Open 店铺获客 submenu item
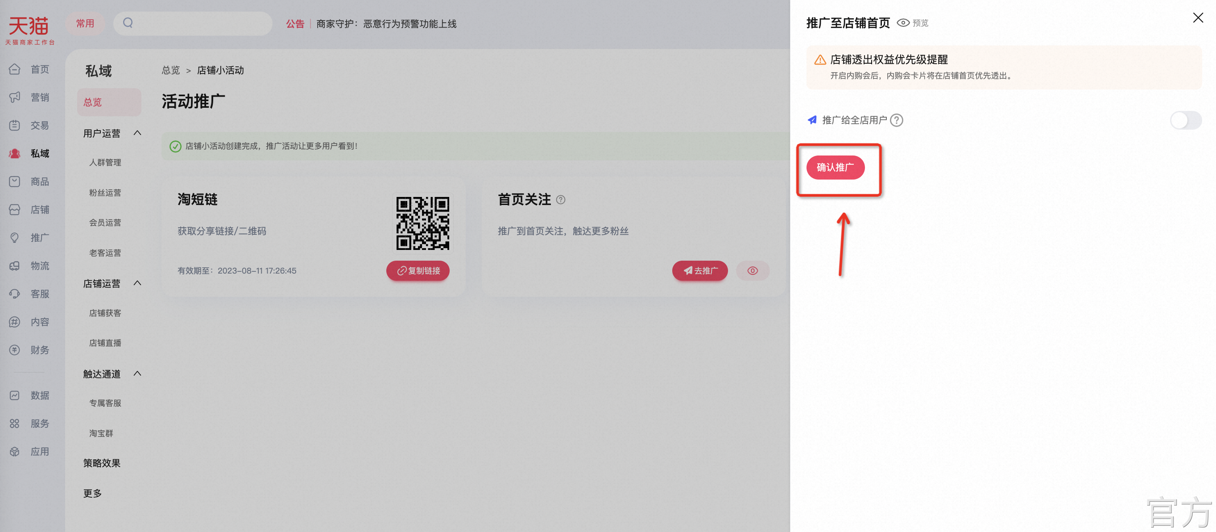This screenshot has width=1216, height=532. (x=105, y=313)
